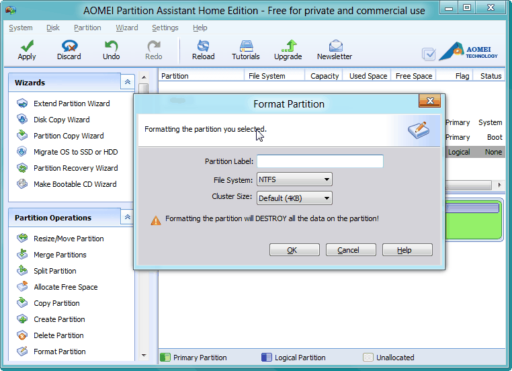Open the Disk menu
This screenshot has height=371, width=512.
click(x=53, y=28)
